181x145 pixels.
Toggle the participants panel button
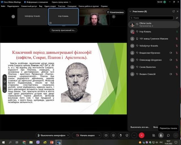161,135
